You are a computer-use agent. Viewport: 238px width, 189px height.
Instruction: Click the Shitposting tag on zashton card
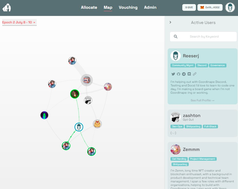(193, 127)
